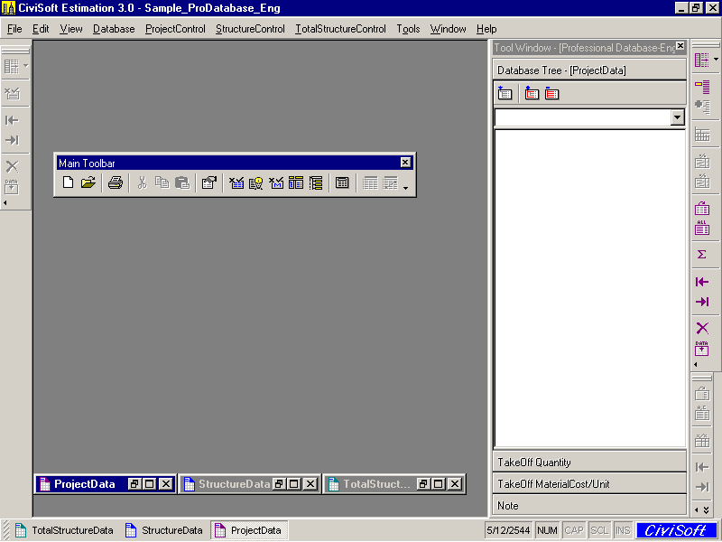Click the second greyed grid icon in Main Toolbar
The height and width of the screenshot is (542, 722).
(x=391, y=182)
